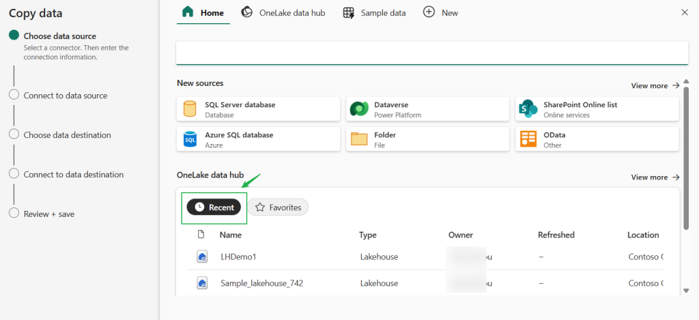Image resolution: width=699 pixels, height=320 pixels.
Task: Click the star icon in Favorites
Action: click(x=260, y=207)
